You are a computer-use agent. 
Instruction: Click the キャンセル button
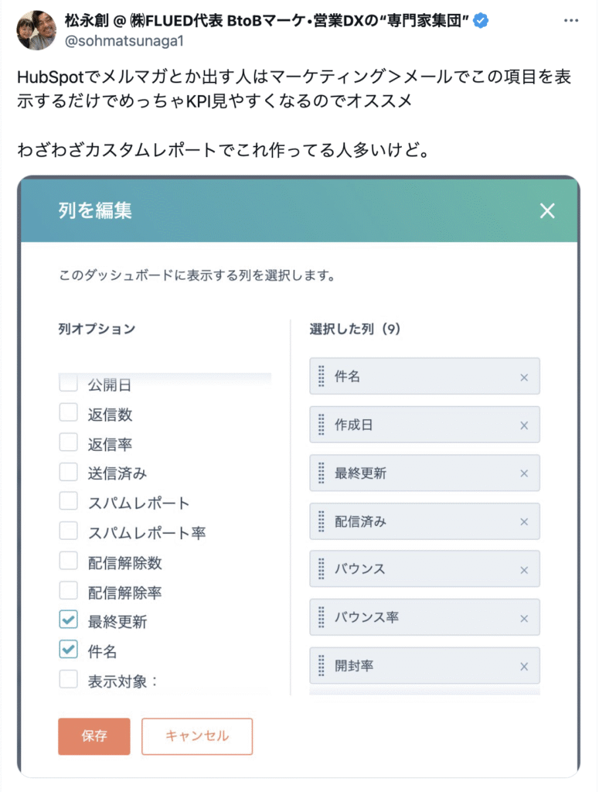point(197,736)
